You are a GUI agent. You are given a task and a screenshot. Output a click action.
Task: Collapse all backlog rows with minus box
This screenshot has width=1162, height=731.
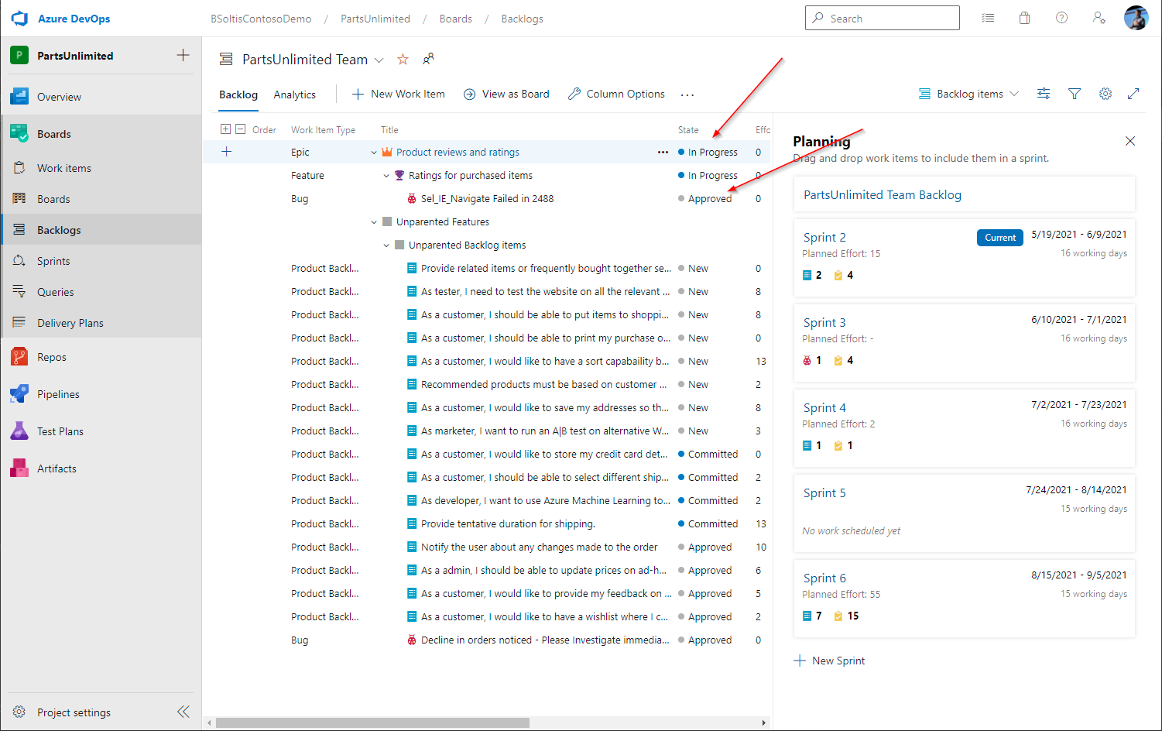pyautogui.click(x=241, y=129)
